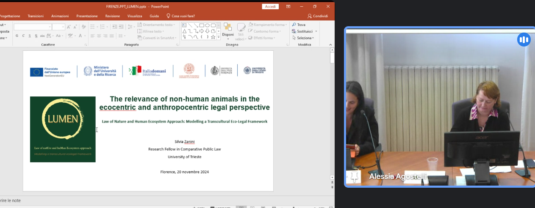Switch to the Revisione tab
The width and height of the screenshot is (535, 208).
click(x=113, y=16)
